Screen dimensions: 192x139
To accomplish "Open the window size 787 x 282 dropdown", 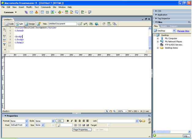I will [x=134, y=111].
